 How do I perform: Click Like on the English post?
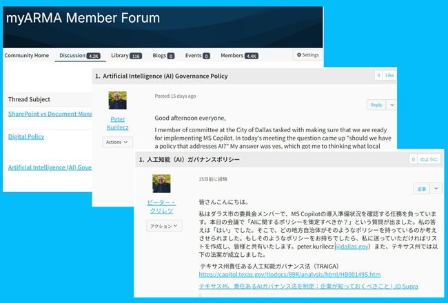coord(389,75)
